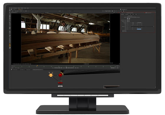
Task: Open the viewer RGB display dropdown
Action: click(21, 11)
